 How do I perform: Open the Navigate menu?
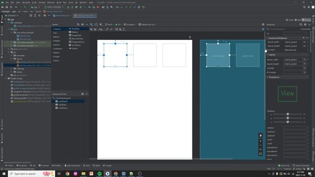[x=26, y=2]
